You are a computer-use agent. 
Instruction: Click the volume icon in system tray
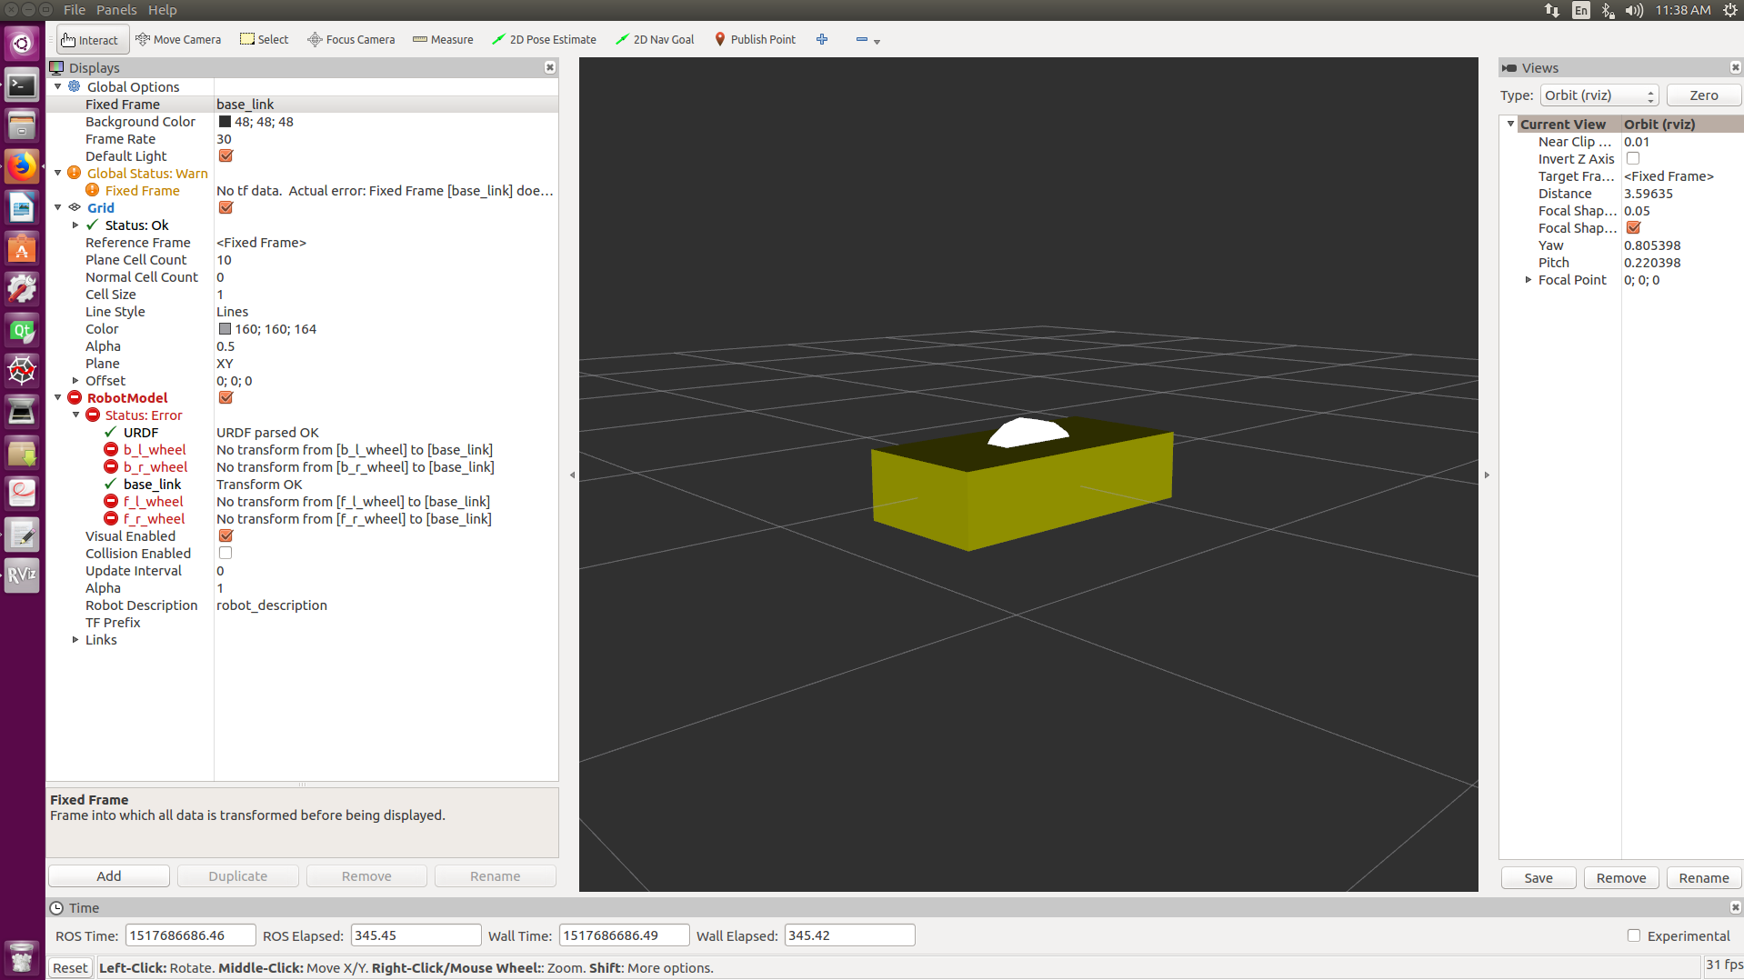[x=1634, y=10]
